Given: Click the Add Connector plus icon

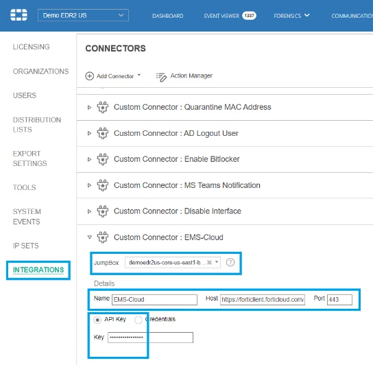Looking at the screenshot, I should 89,76.
